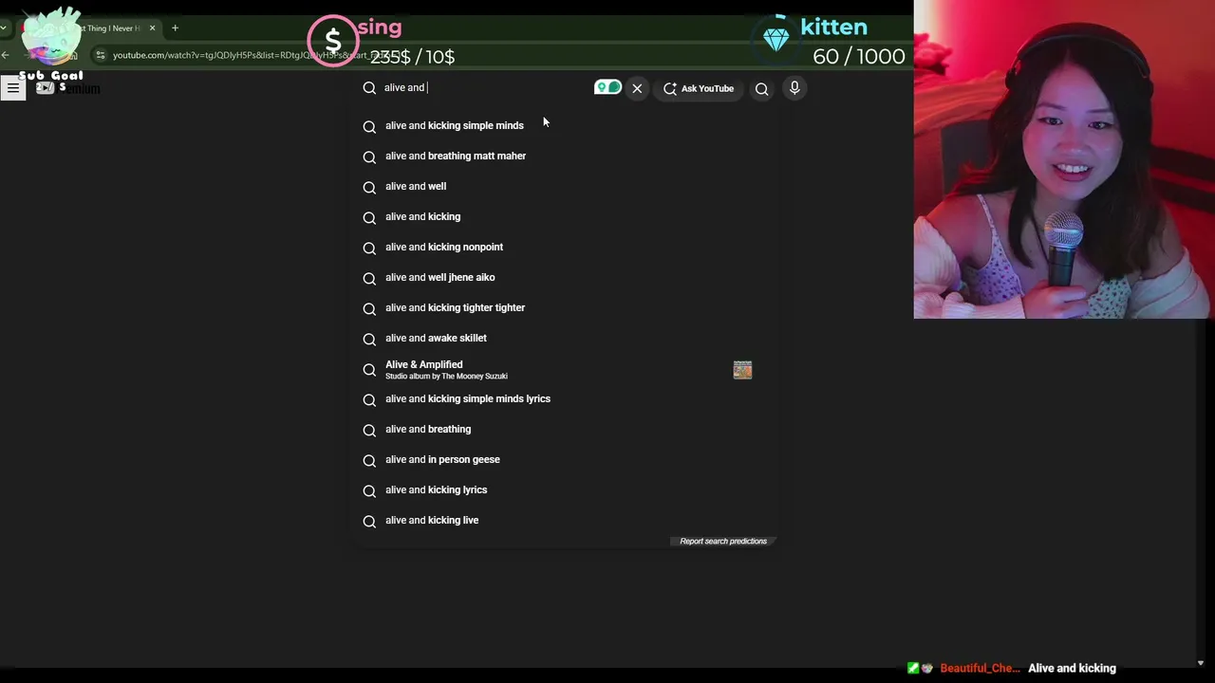This screenshot has width=1215, height=683.
Task: Open Ask YouTube
Action: 699,88
